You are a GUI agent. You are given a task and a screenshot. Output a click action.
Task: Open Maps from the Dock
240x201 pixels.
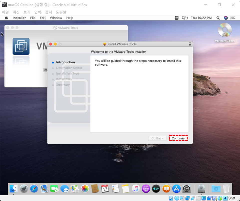(75, 189)
